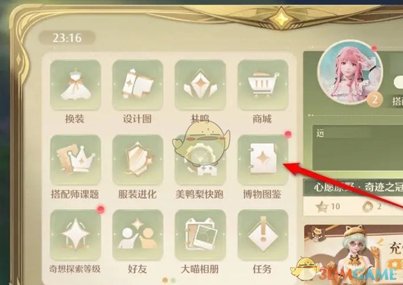
Task: Click the 心愿原野·奇迹之冠 banner
Action: [x=353, y=188]
